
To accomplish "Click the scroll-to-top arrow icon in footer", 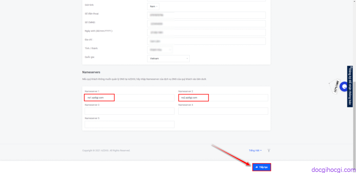I will point(269,150).
